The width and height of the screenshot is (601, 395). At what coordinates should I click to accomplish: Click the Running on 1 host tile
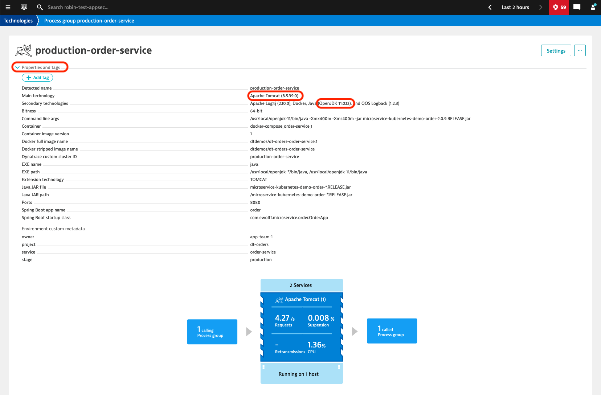point(301,374)
